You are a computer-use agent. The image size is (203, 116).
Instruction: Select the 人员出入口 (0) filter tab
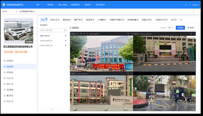(x=55, y=20)
